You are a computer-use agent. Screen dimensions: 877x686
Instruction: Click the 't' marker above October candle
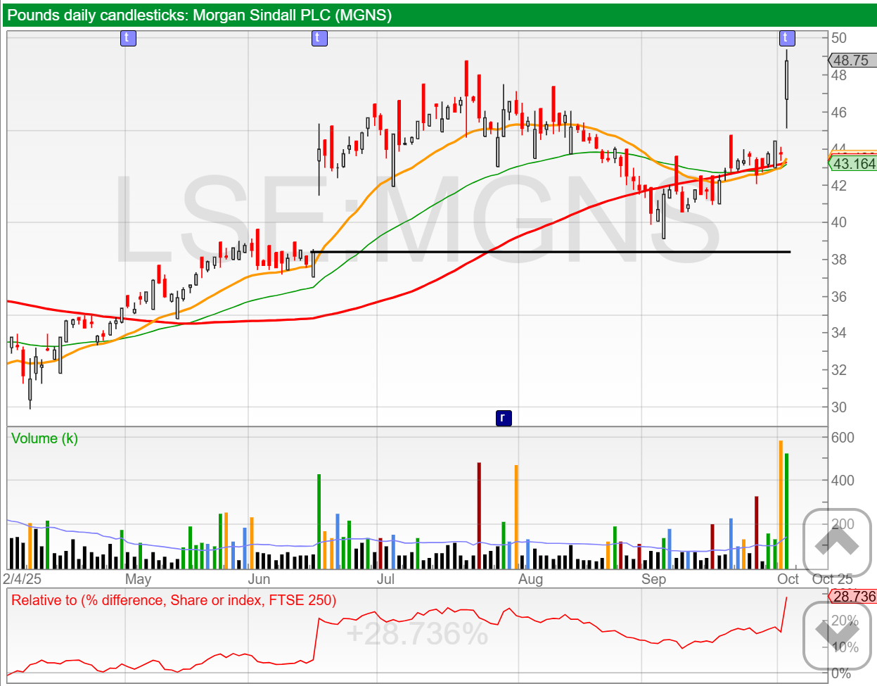(x=786, y=38)
